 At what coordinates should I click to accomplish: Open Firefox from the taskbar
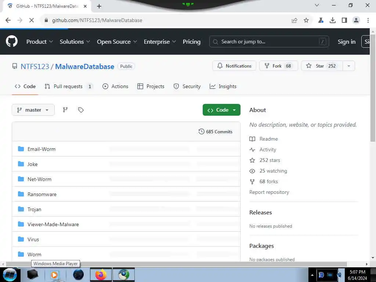(x=101, y=275)
